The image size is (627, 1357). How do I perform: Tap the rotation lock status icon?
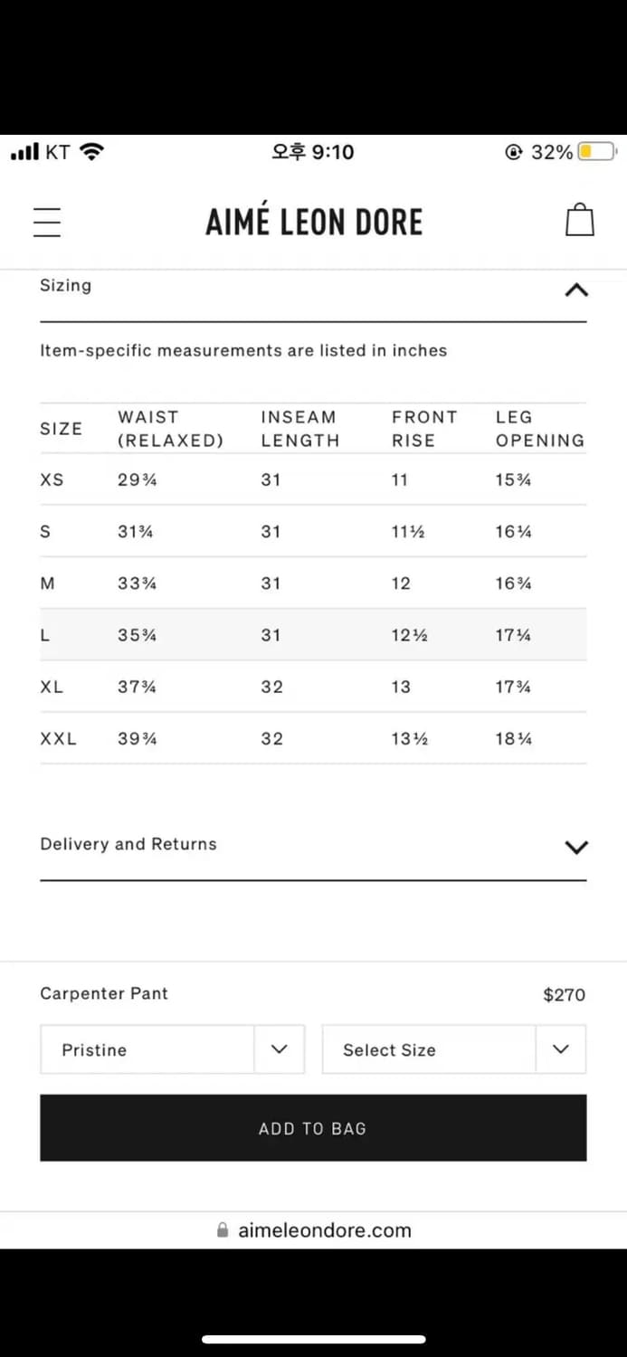click(x=514, y=152)
